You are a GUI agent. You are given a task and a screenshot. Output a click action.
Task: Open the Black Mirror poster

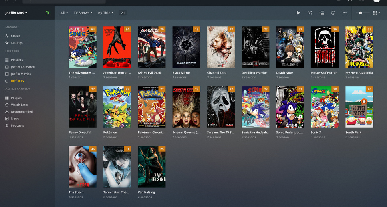click(186, 47)
